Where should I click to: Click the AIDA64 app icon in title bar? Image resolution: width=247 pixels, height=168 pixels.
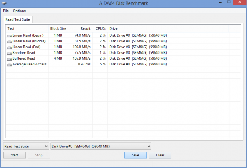(4, 3)
